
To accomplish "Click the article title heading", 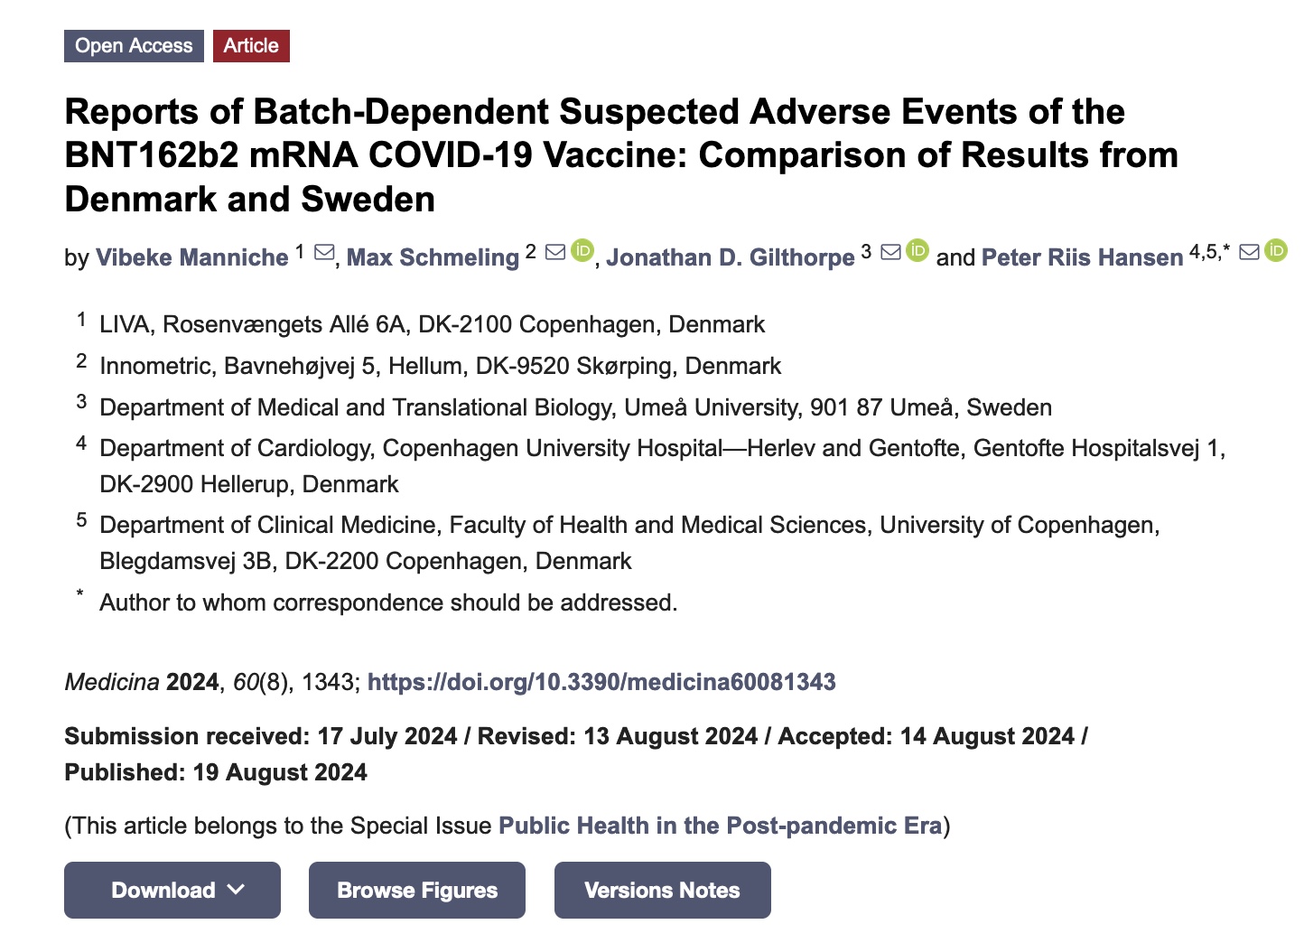I will click(621, 155).
